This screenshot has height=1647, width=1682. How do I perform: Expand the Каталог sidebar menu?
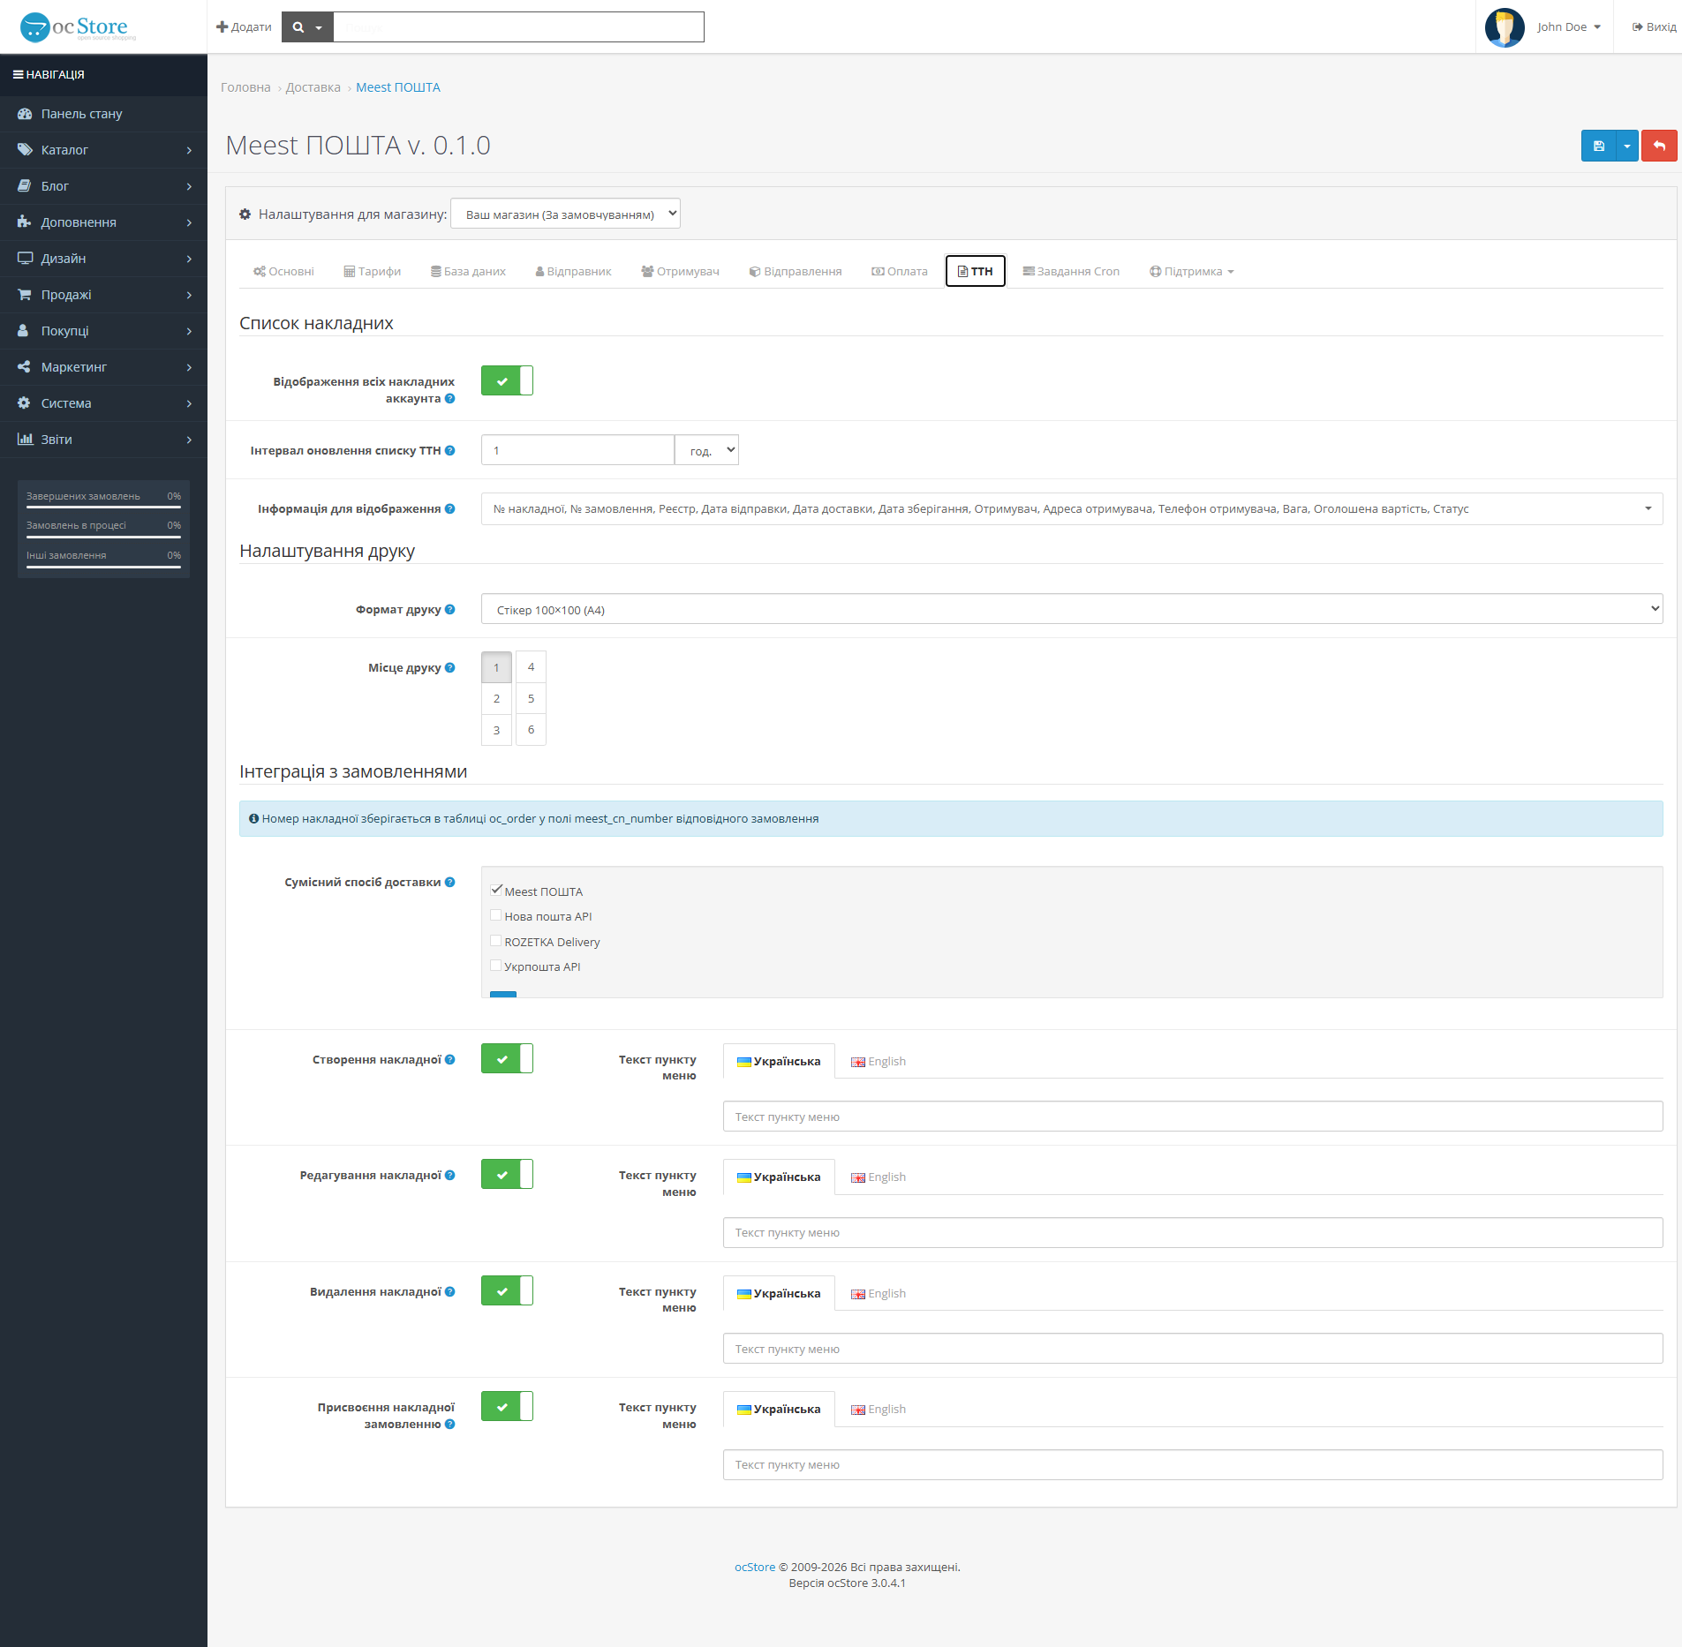point(103,150)
